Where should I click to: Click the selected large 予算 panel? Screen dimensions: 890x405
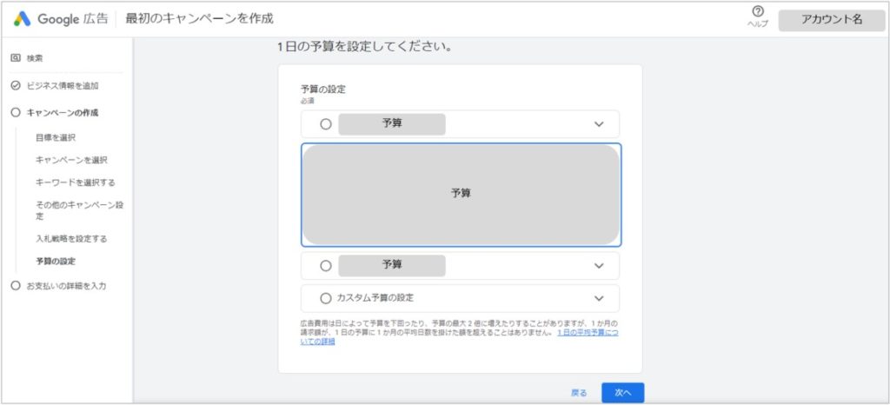461,195
